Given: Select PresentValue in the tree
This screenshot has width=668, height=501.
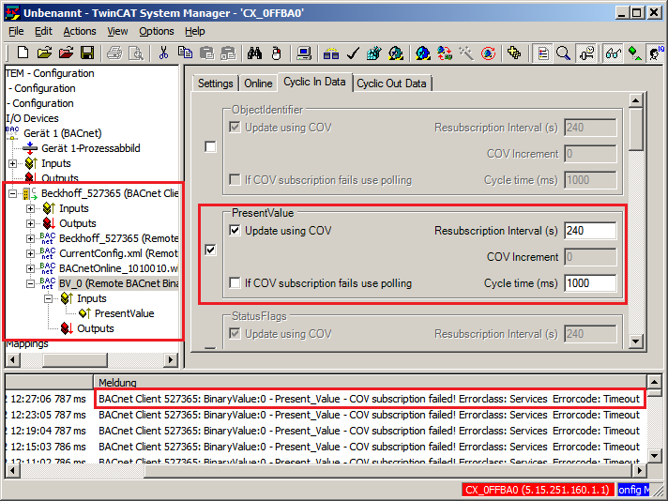Looking at the screenshot, I should [124, 313].
